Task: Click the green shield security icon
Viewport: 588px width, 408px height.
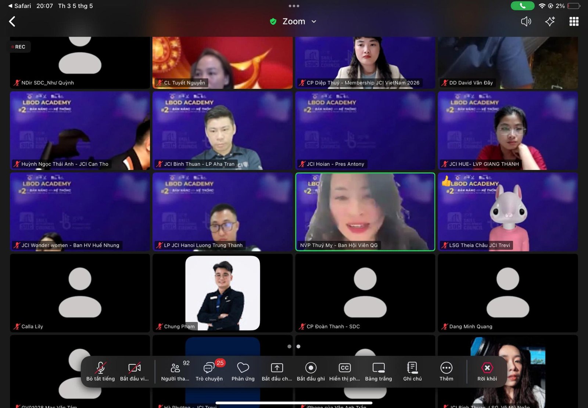Action: point(273,22)
